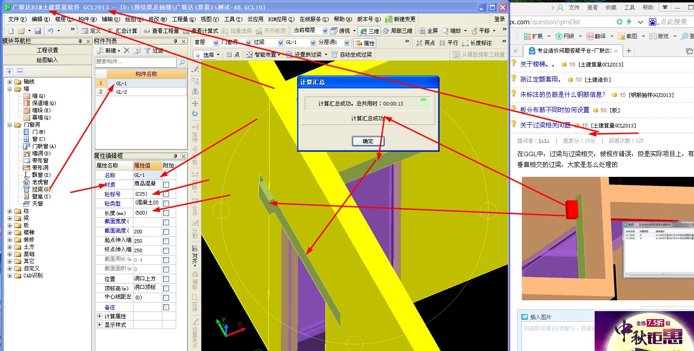
Task: Click 查看计算式 toolbar button
Action: (200, 31)
